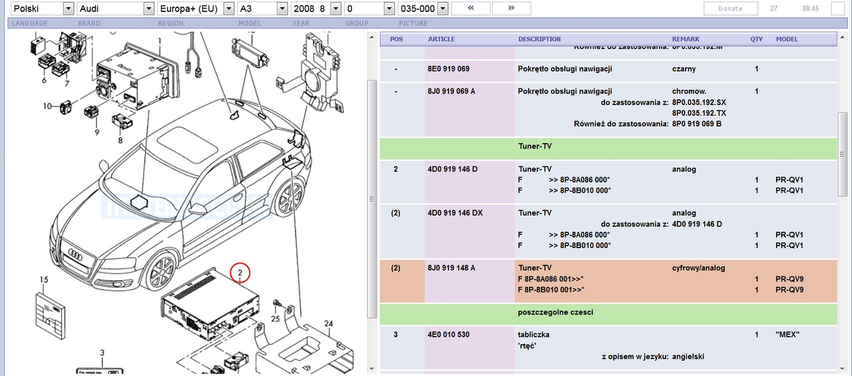The width and height of the screenshot is (852, 376).
Task: Select article 8J0 919 069 A
Action: click(x=451, y=91)
